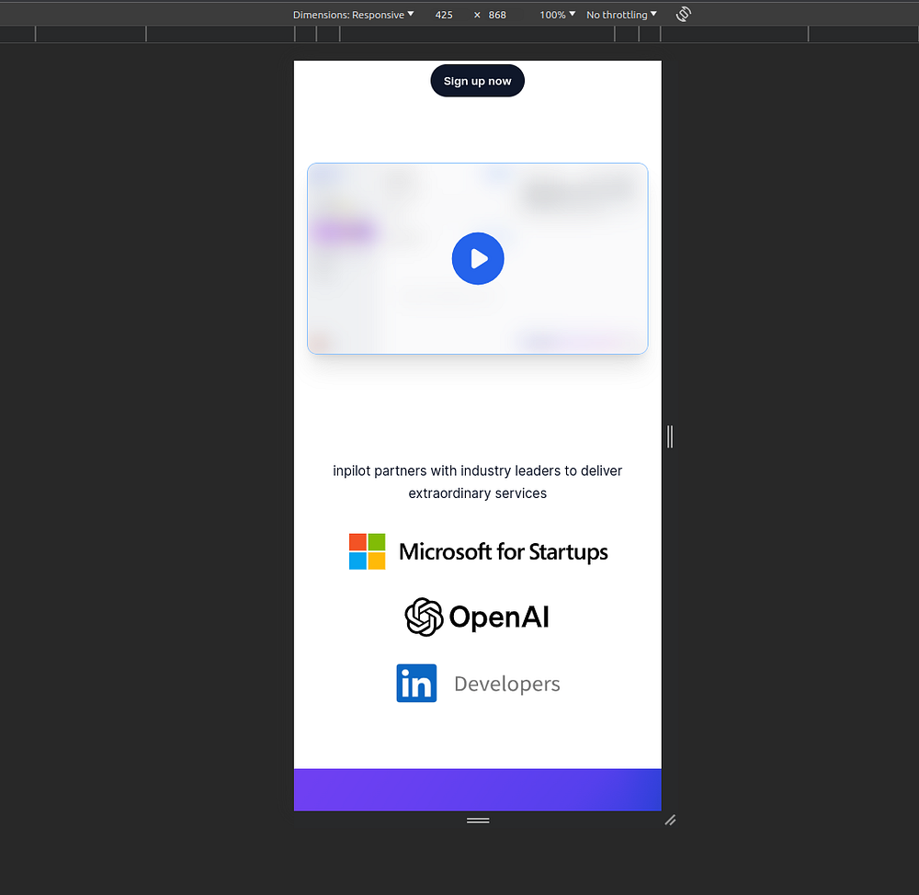This screenshot has width=919, height=895.
Task: Open the Dimensions: Responsive dropdown
Action: pos(354,15)
